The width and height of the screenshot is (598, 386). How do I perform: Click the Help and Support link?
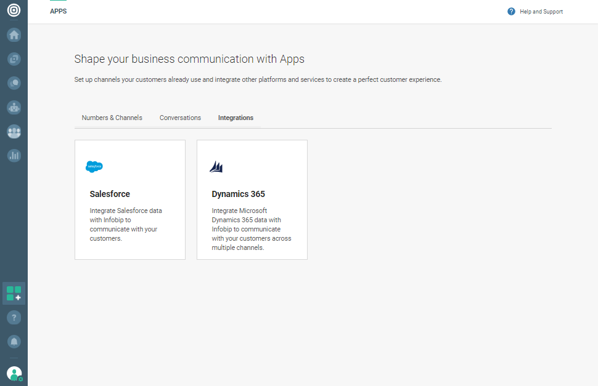[541, 12]
